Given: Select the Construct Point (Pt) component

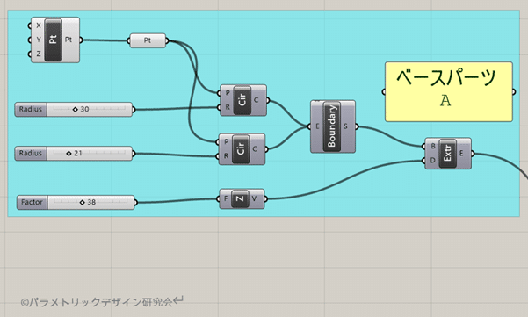Looking at the screenshot, I should [x=55, y=40].
